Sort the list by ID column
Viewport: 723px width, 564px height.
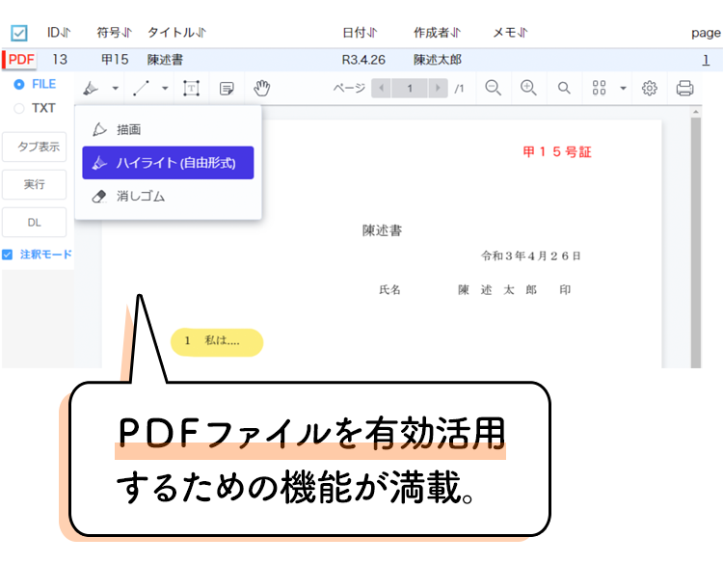(x=59, y=32)
